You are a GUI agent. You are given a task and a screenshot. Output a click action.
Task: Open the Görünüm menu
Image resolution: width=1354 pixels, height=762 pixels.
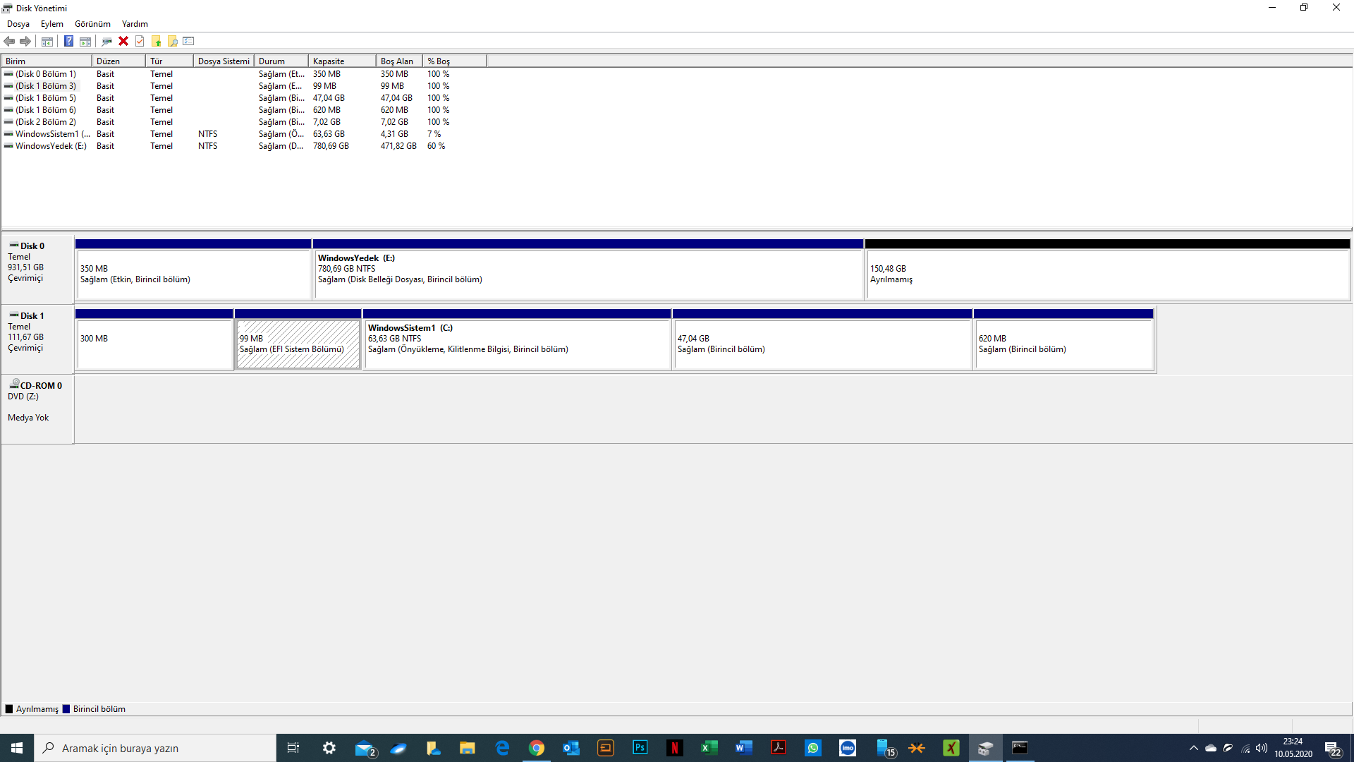pos(92,24)
